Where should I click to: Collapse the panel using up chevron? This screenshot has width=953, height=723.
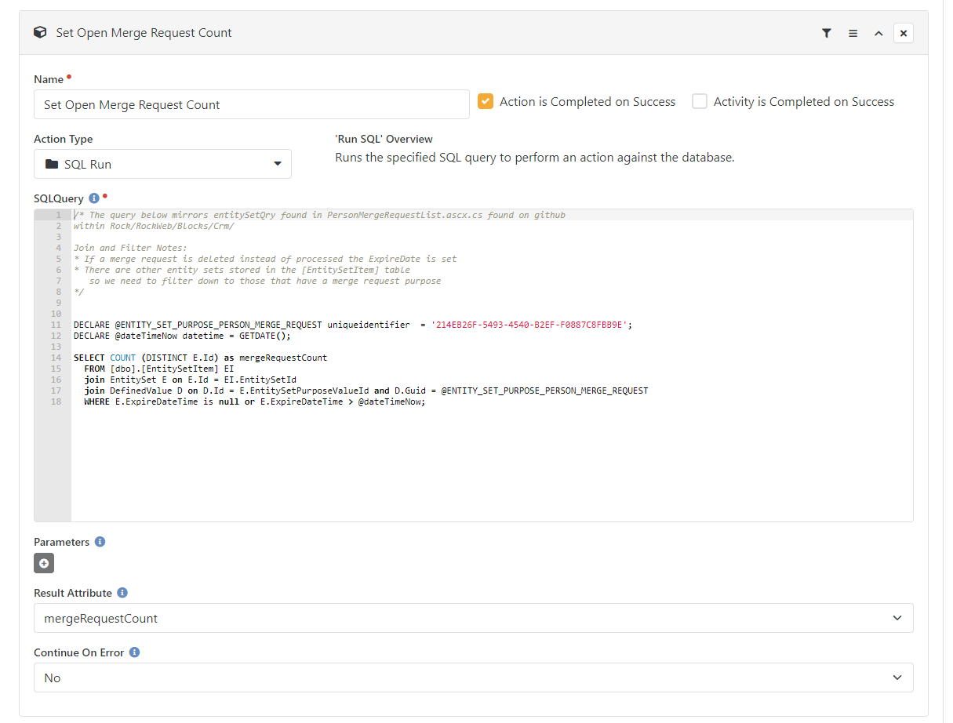[878, 33]
